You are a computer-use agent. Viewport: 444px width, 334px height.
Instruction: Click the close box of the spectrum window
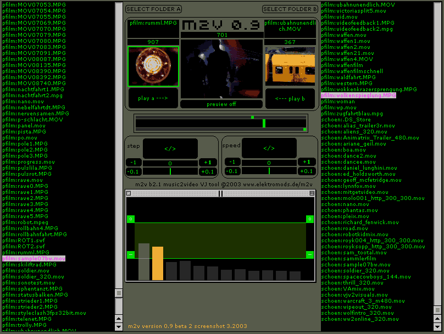coord(128,193)
